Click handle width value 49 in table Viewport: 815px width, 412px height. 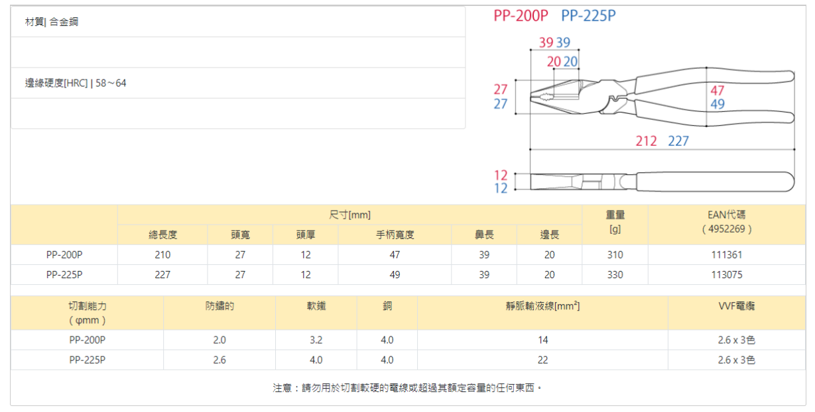point(395,274)
